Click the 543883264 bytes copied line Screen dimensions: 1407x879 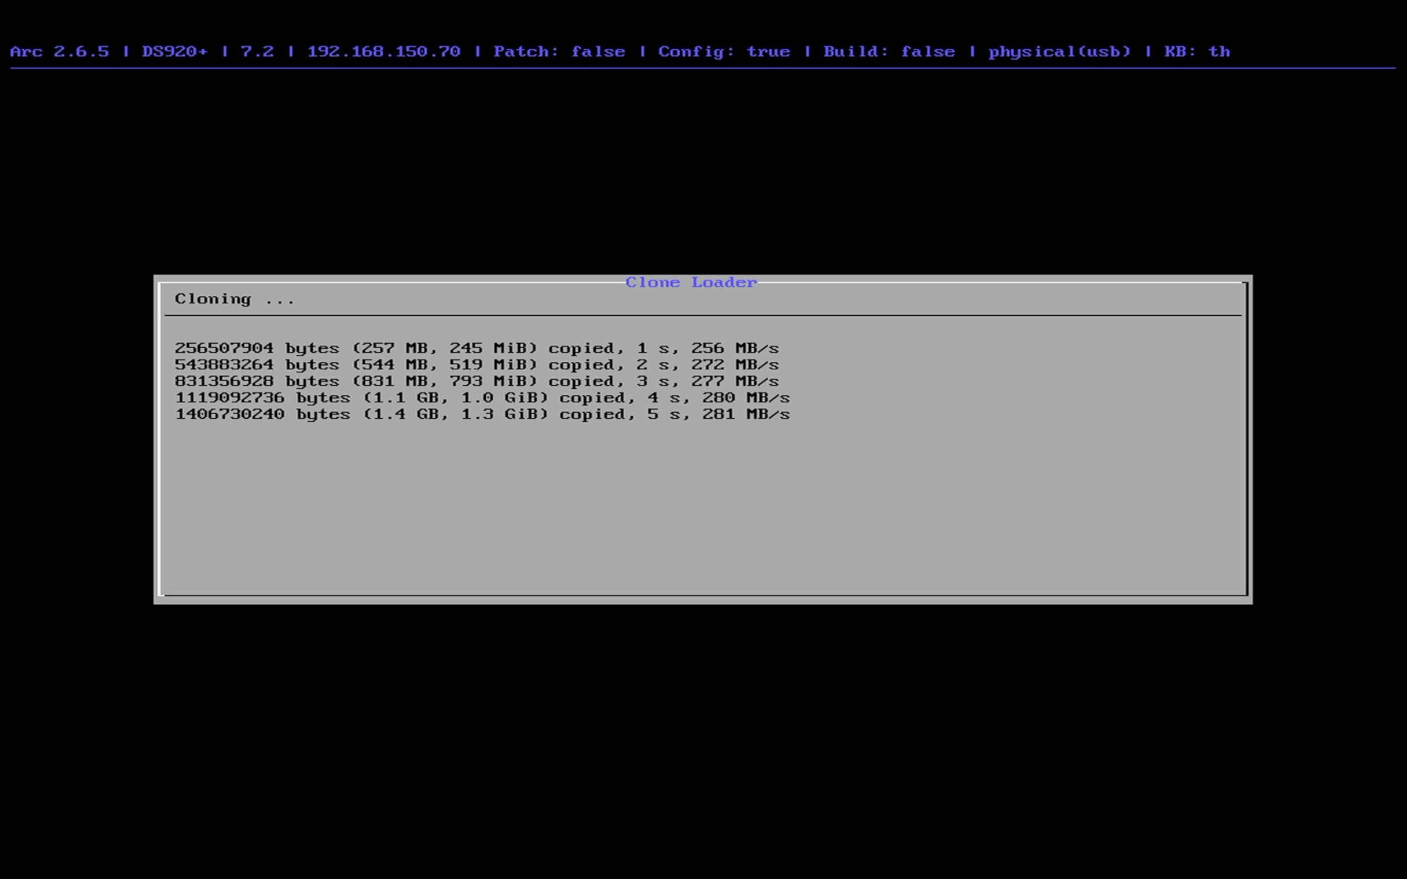pyautogui.click(x=476, y=365)
